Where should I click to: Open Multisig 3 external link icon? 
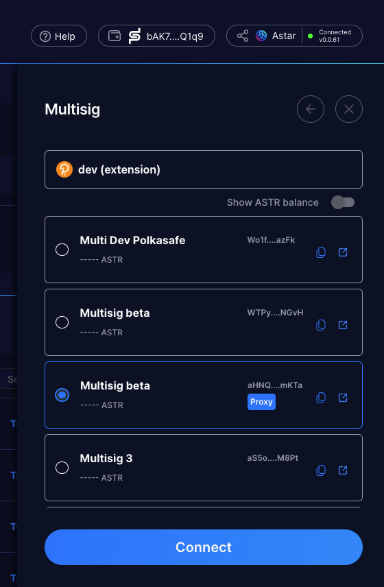pyautogui.click(x=343, y=470)
